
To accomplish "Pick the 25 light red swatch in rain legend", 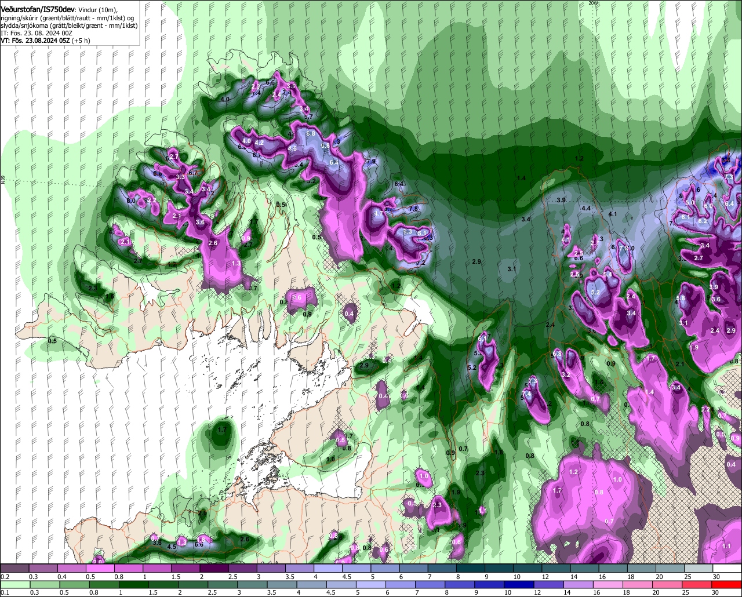I will click(x=698, y=584).
